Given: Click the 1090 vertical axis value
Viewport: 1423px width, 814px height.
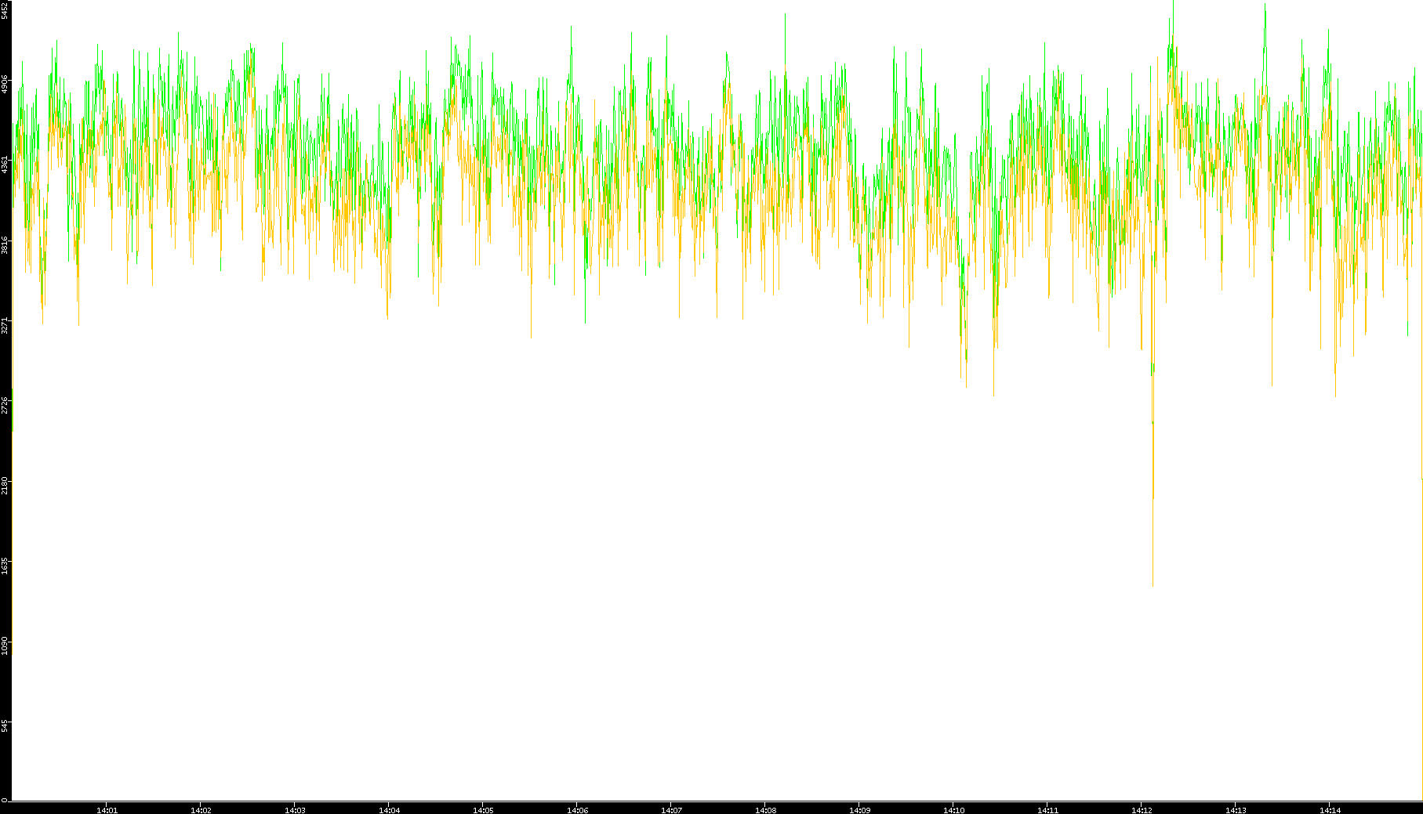Looking at the screenshot, I should pyautogui.click(x=5, y=646).
